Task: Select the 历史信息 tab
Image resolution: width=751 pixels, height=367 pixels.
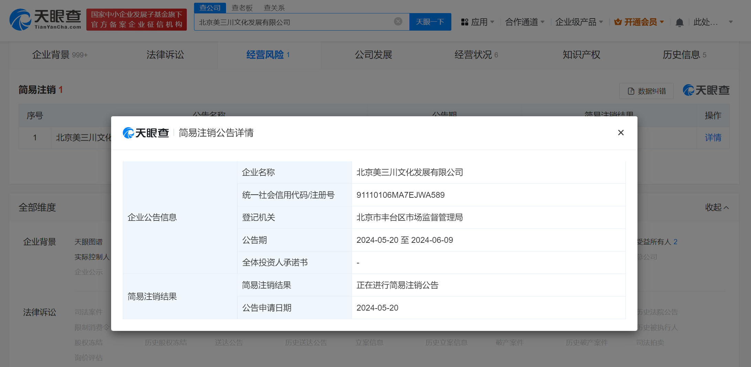Action: (684, 55)
